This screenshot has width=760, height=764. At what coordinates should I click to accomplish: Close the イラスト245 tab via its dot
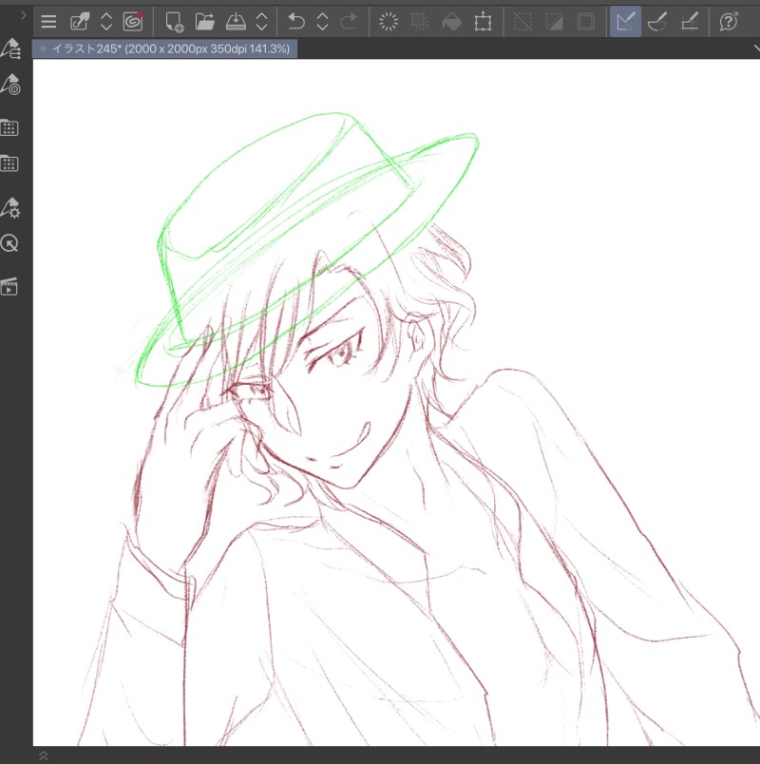43,48
